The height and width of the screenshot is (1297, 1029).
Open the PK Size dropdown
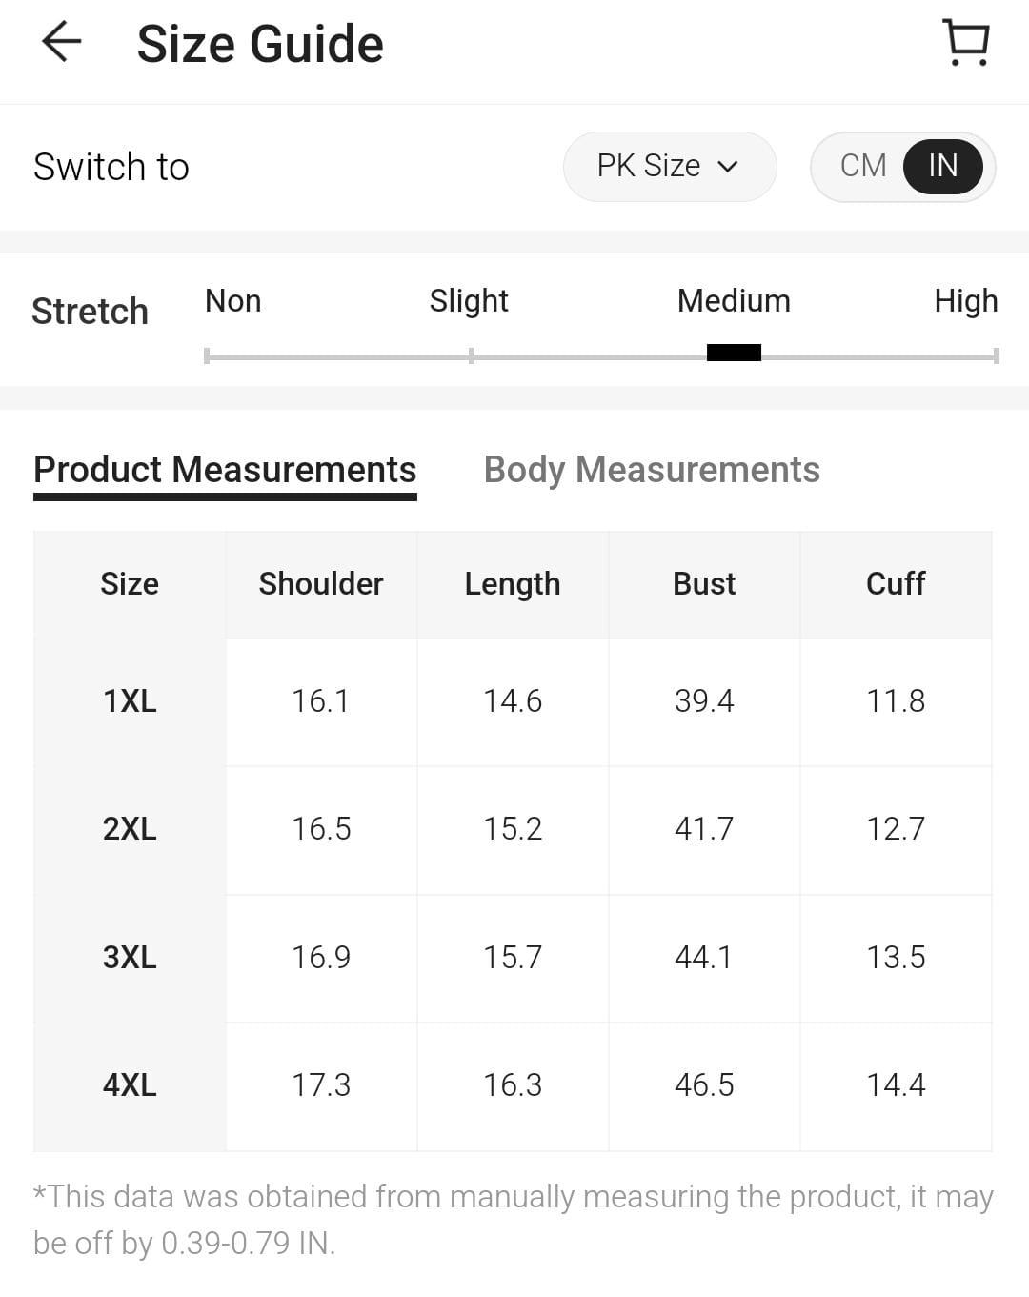coord(669,167)
